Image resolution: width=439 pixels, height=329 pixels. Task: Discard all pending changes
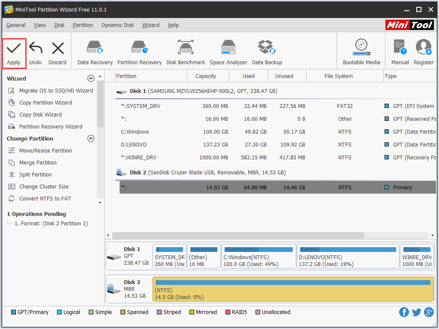[x=57, y=54]
